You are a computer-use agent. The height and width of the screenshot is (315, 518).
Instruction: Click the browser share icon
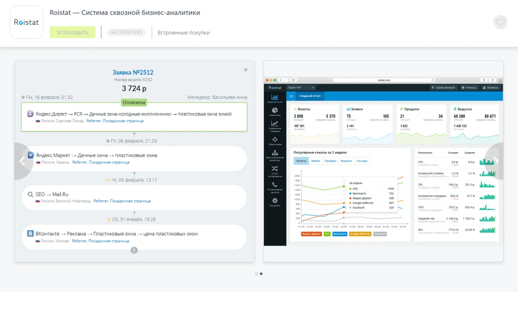tap(484, 80)
